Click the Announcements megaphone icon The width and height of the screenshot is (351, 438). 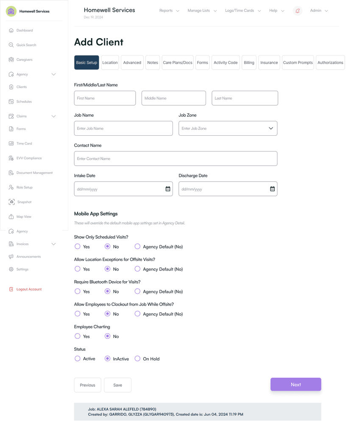click(11, 257)
